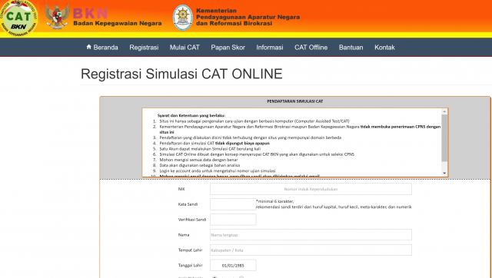Focus the NIK input field
Image resolution: width=492 pixels, height=278 pixels.
coord(311,189)
